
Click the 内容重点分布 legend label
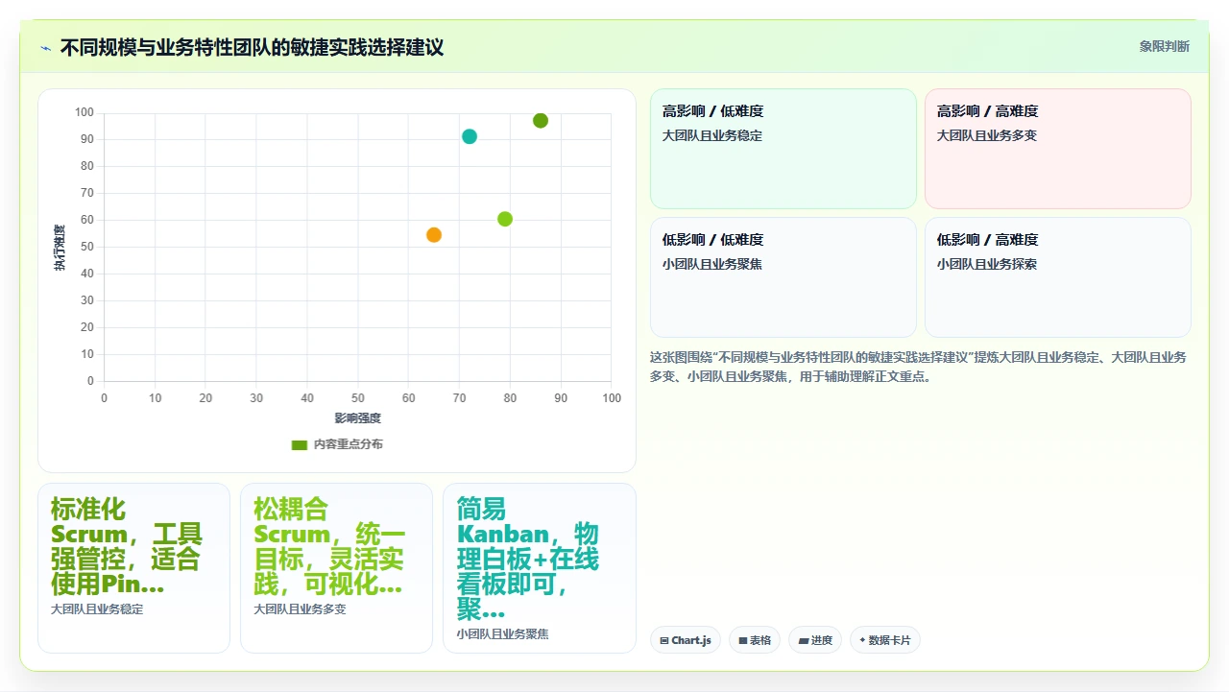point(349,444)
